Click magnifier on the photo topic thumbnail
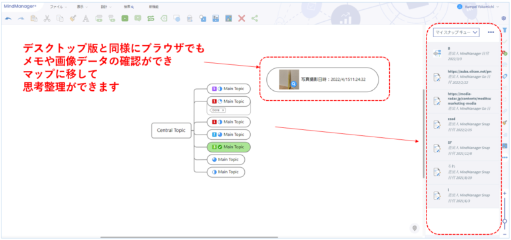The image size is (511, 240). 293,84
